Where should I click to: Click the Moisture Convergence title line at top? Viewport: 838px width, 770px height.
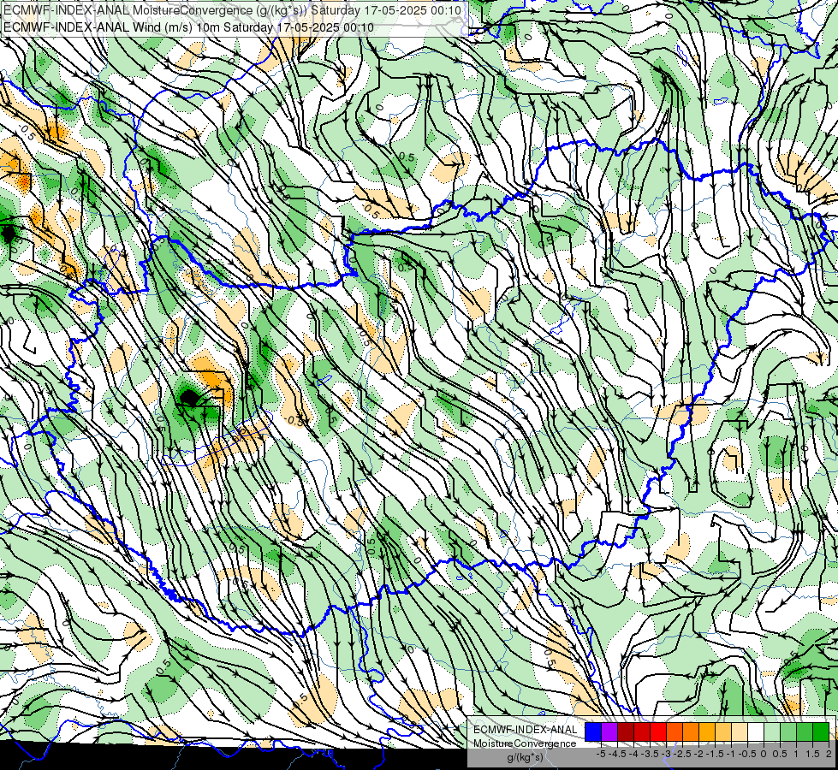click(x=234, y=10)
